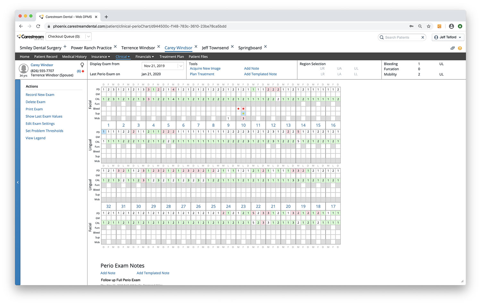
Task: Click Print Exam action
Action: tap(34, 109)
